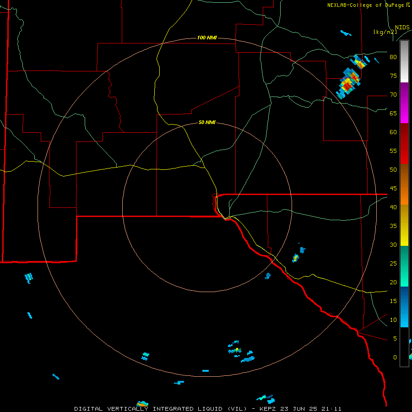Image resolution: width=412 pixels, height=412 pixels.
Task: Click the scale value 75
Action: point(393,76)
